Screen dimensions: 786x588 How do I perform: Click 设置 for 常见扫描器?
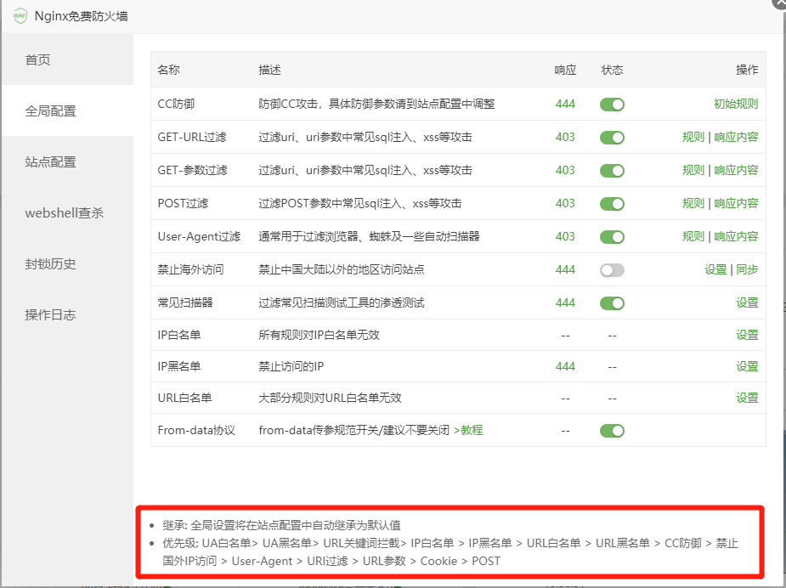coord(747,302)
